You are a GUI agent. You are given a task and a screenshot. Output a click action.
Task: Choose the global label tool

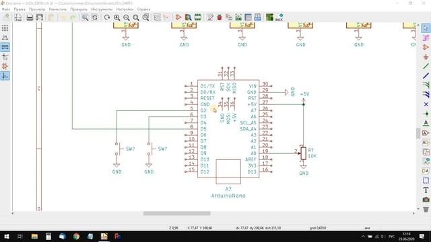426,133
